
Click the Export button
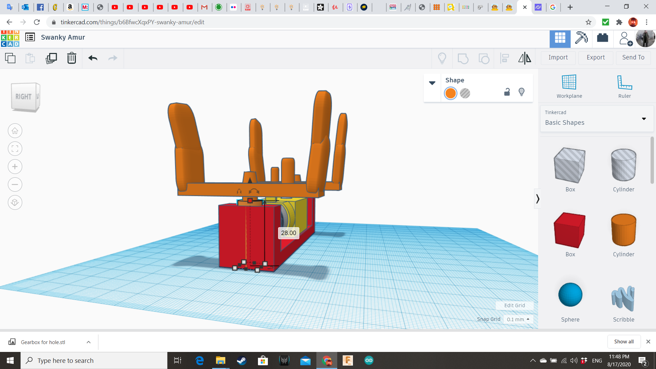coord(595,57)
